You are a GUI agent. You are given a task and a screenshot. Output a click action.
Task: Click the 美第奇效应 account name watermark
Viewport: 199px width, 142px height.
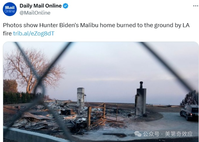(x=179, y=134)
